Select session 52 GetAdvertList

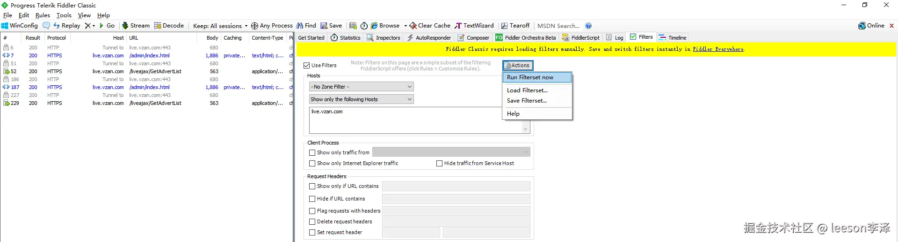click(x=146, y=71)
